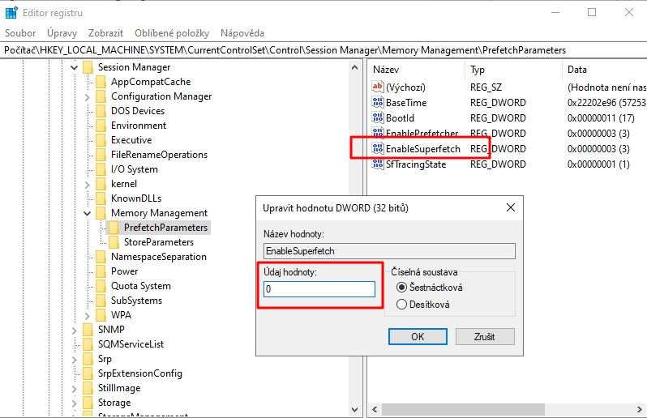Click the Power folder icon
Screen dimensions: 647x418
tap(101, 271)
